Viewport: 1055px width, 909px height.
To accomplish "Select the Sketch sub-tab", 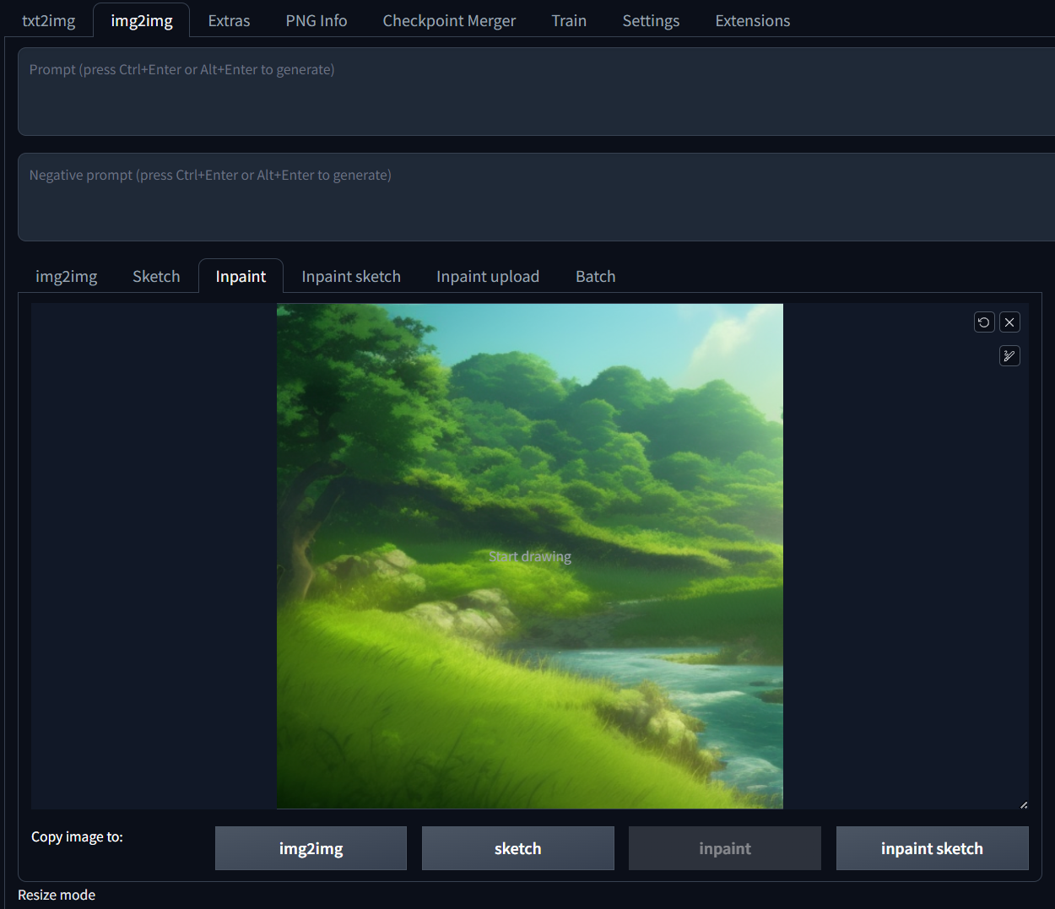I will (x=156, y=277).
